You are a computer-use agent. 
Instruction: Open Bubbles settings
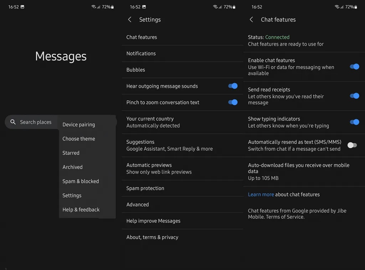182,70
